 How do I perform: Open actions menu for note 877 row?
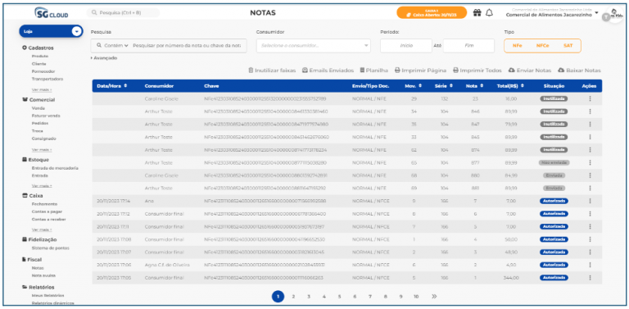[590, 162]
